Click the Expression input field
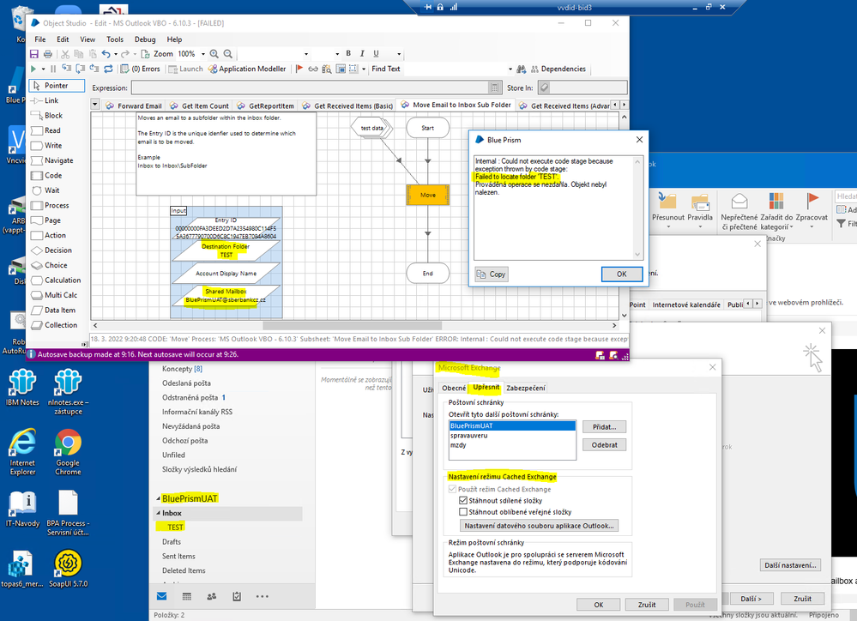The height and width of the screenshot is (621, 857). (309, 87)
